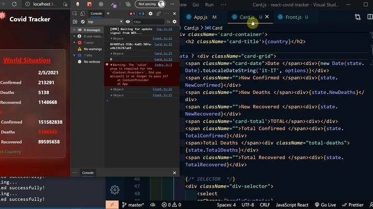Activate DevTools inspect element tool

coord(75,13)
